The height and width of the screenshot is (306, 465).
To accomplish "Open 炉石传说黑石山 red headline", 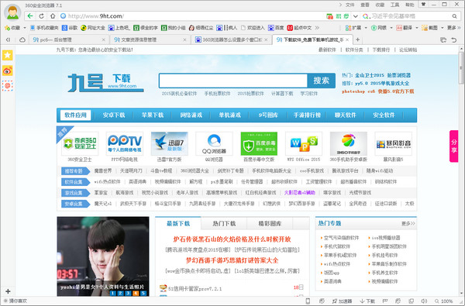I will [x=232, y=239].
